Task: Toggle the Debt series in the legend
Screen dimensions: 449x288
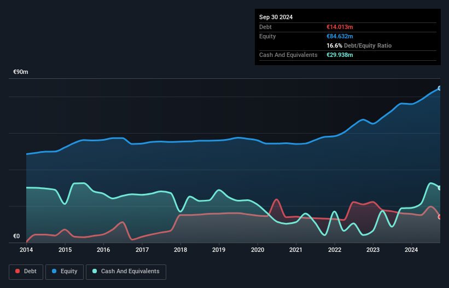Action: 26,272
